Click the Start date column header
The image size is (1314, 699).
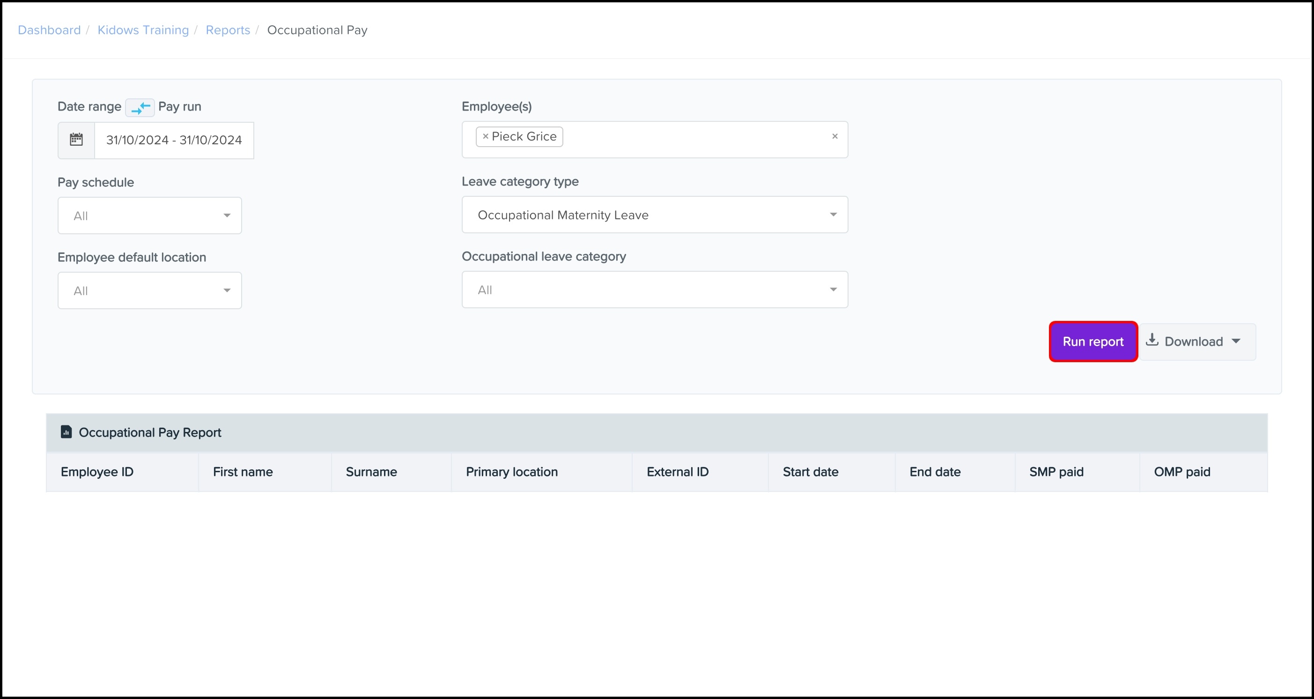tap(810, 472)
